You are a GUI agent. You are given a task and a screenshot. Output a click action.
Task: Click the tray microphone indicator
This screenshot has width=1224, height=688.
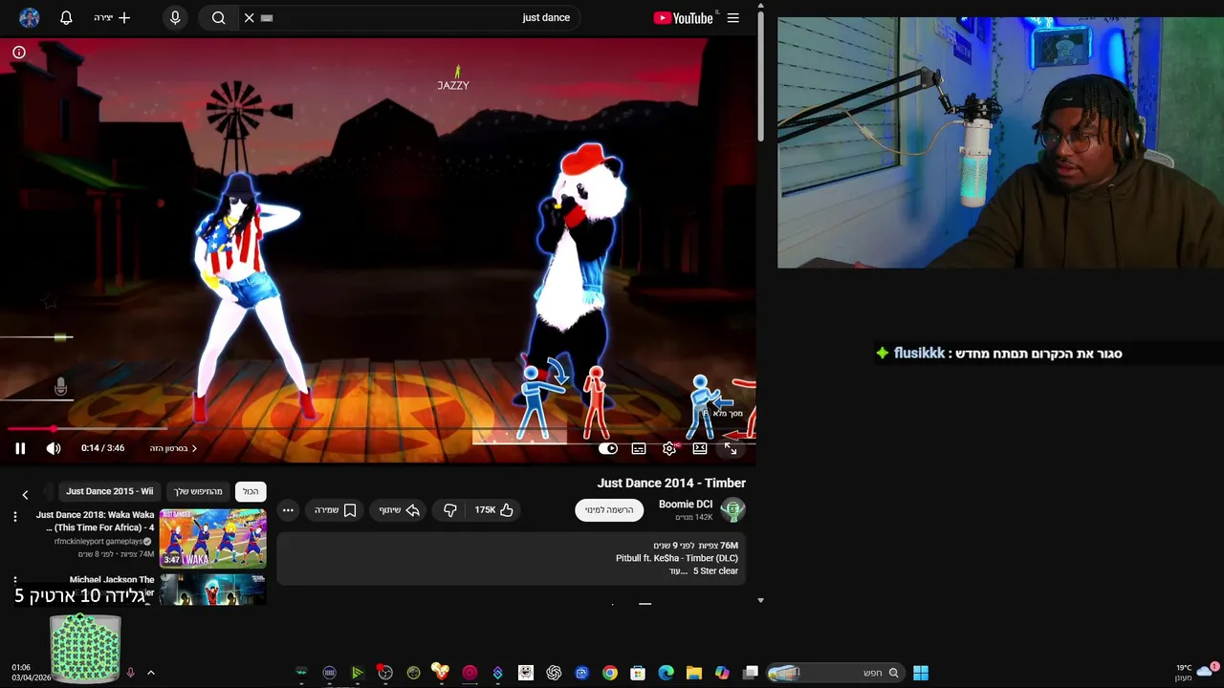pyautogui.click(x=131, y=673)
